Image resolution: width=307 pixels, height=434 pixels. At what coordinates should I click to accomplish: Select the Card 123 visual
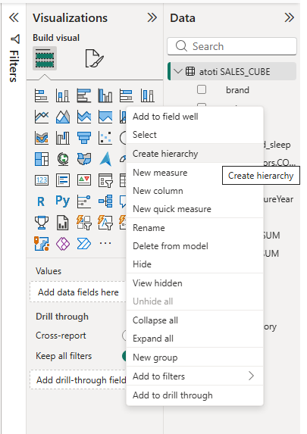[x=42, y=180]
